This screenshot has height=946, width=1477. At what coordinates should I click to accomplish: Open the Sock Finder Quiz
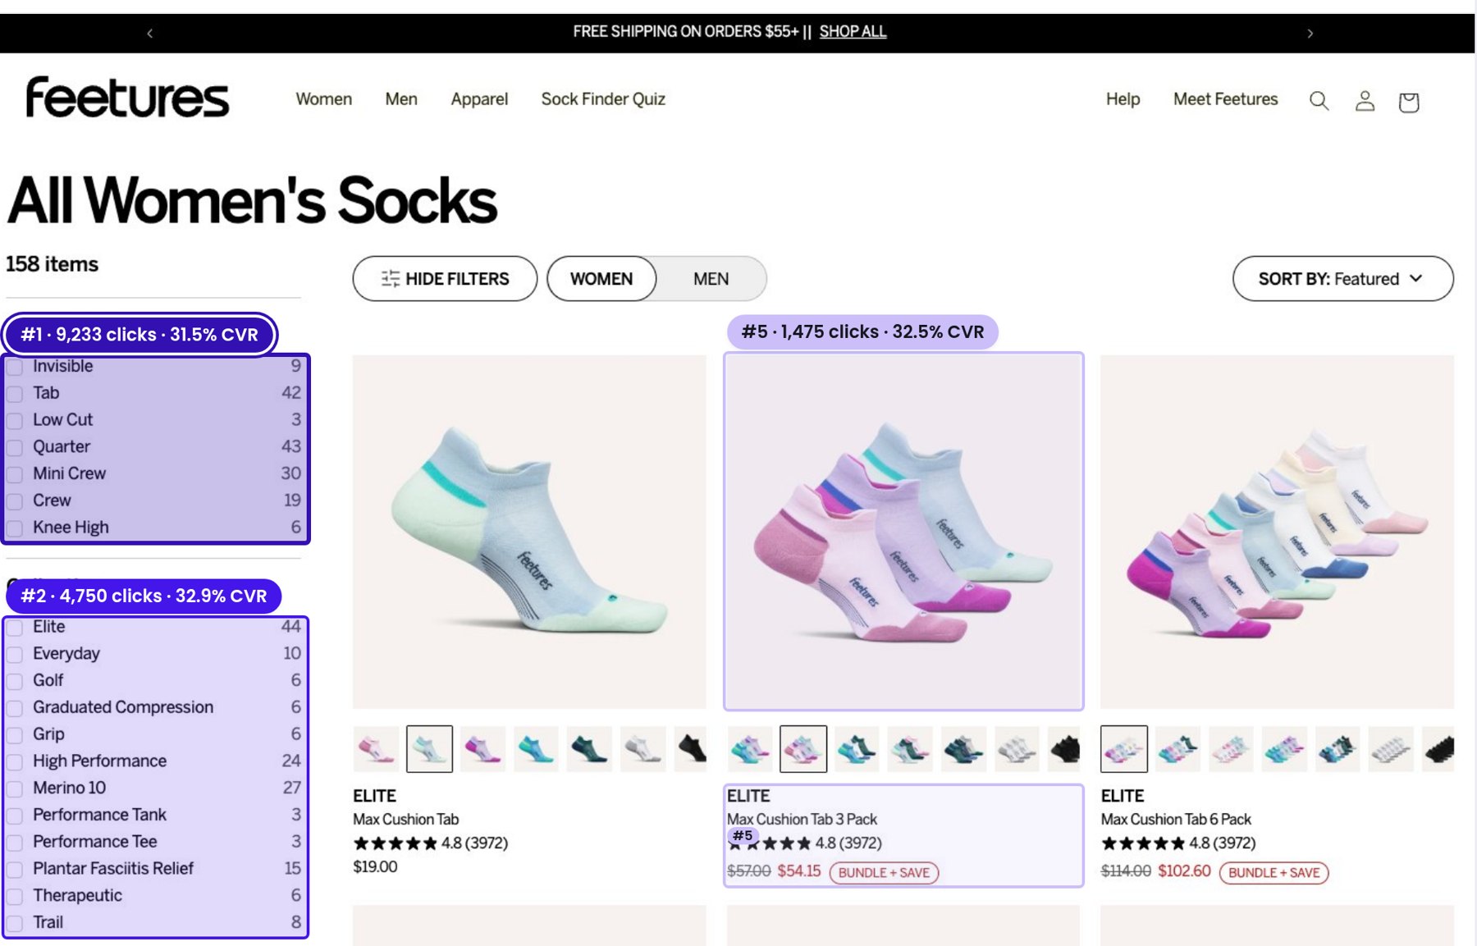click(x=603, y=99)
